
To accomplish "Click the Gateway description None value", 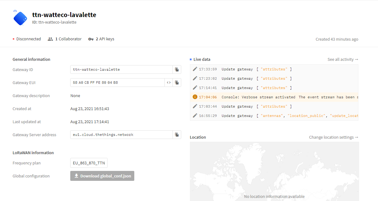I will point(75,96).
